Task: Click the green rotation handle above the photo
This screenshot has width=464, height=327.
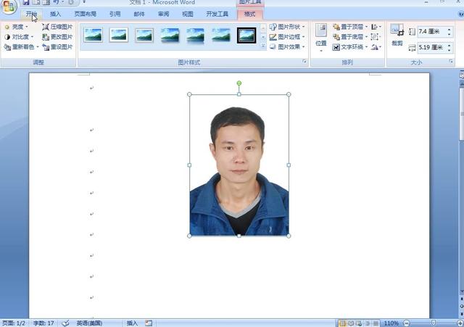Action: click(239, 83)
